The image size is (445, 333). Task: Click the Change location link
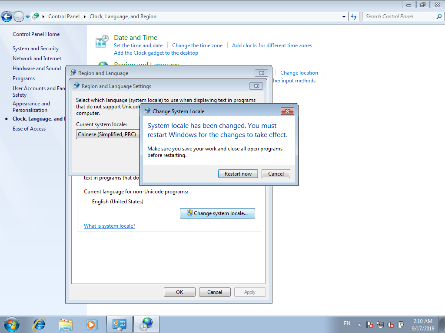point(299,73)
